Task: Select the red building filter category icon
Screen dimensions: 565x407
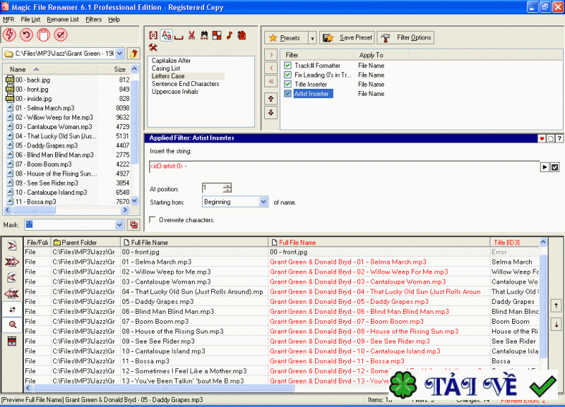Action: [242, 35]
